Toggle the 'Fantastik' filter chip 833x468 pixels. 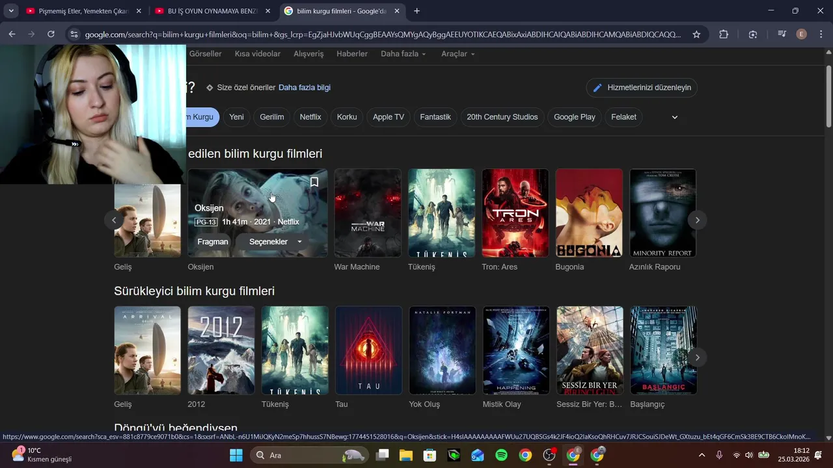(x=435, y=117)
